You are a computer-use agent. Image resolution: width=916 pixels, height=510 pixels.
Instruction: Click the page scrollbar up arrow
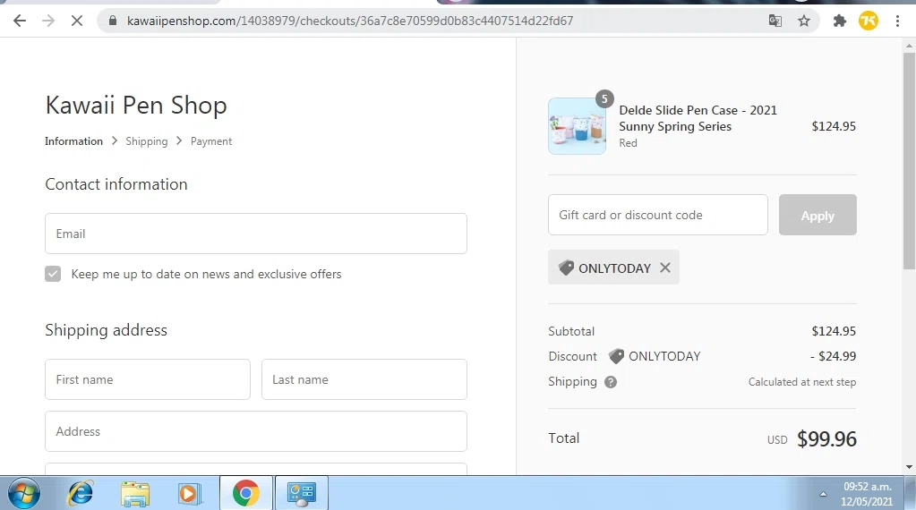(909, 46)
